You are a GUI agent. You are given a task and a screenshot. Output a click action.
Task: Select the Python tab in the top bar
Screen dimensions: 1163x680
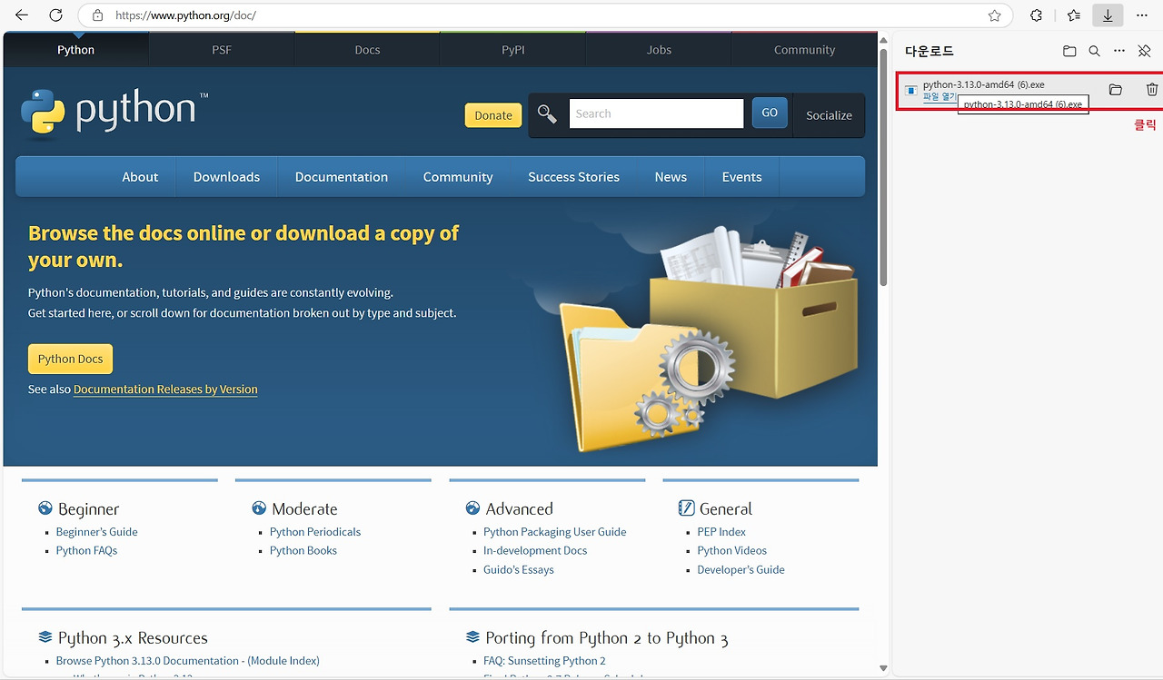[75, 50]
